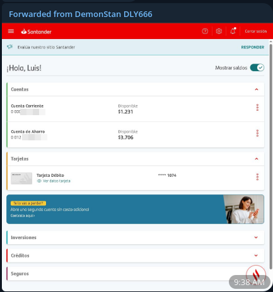Screen dimensions: 273x292
Task: Select the Cuenta Corriente account name
Action: click(27, 106)
